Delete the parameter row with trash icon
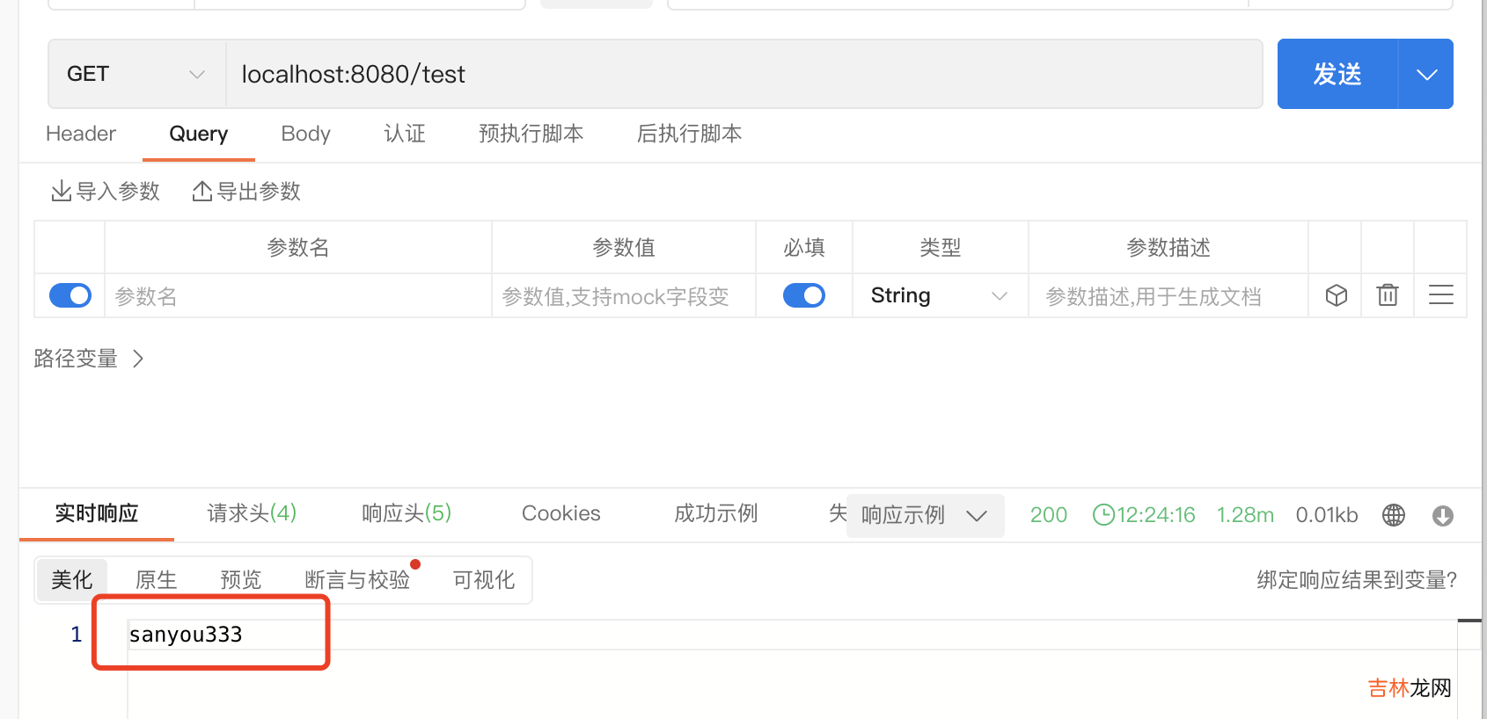Viewport: 1487px width, 719px height. 1388,295
